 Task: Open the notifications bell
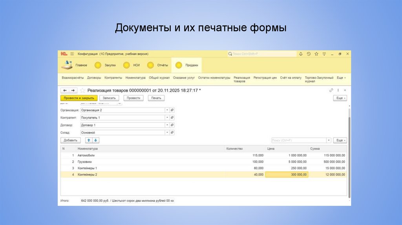pyautogui.click(x=301, y=54)
